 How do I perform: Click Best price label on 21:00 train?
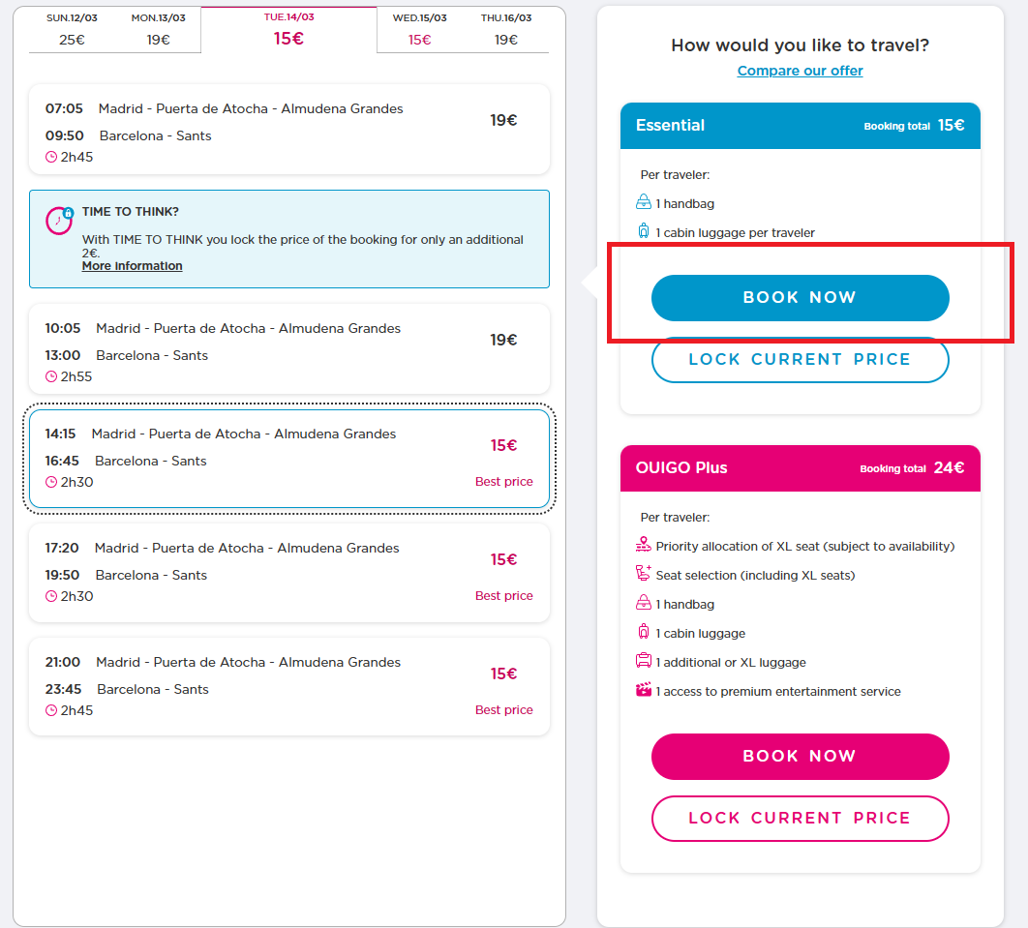point(504,709)
